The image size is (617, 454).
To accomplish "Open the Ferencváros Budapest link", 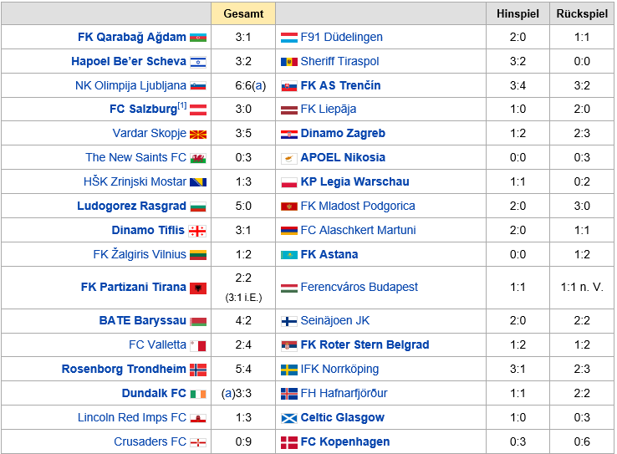I will tap(359, 287).
